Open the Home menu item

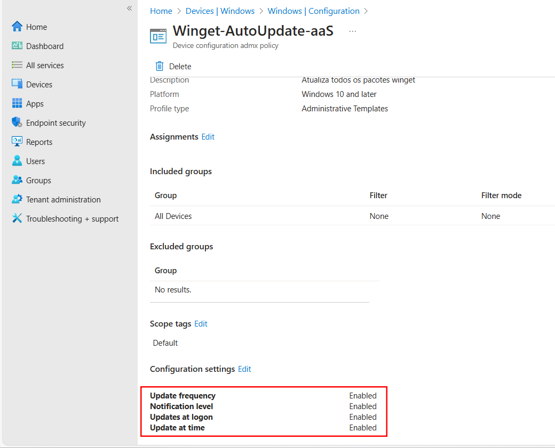coord(36,27)
